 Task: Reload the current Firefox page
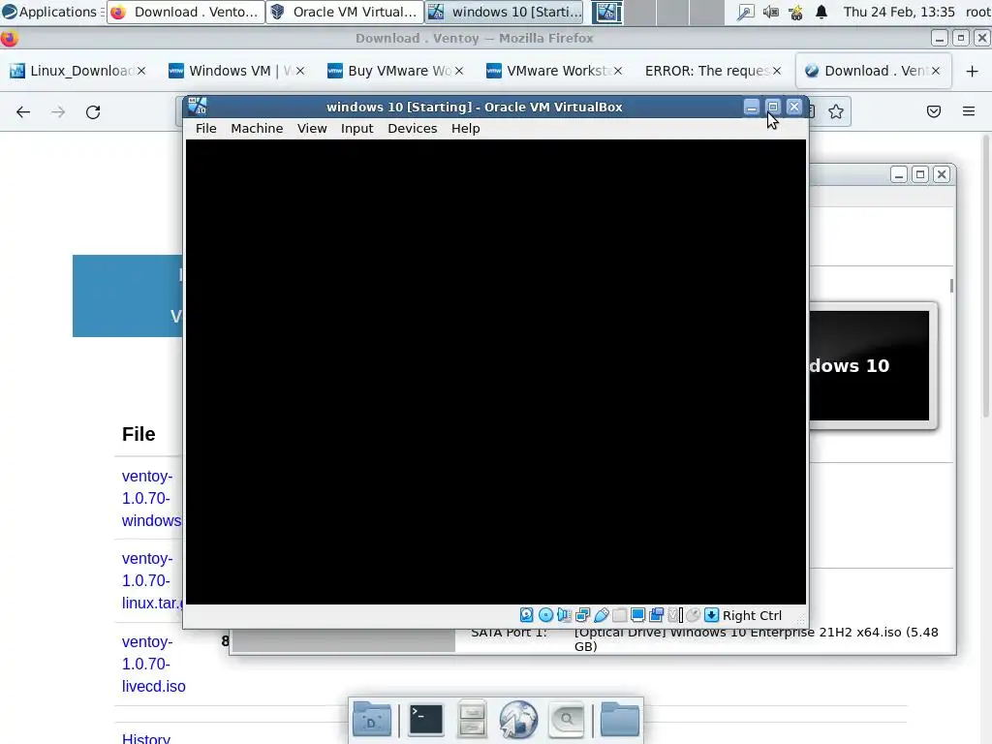point(93,112)
